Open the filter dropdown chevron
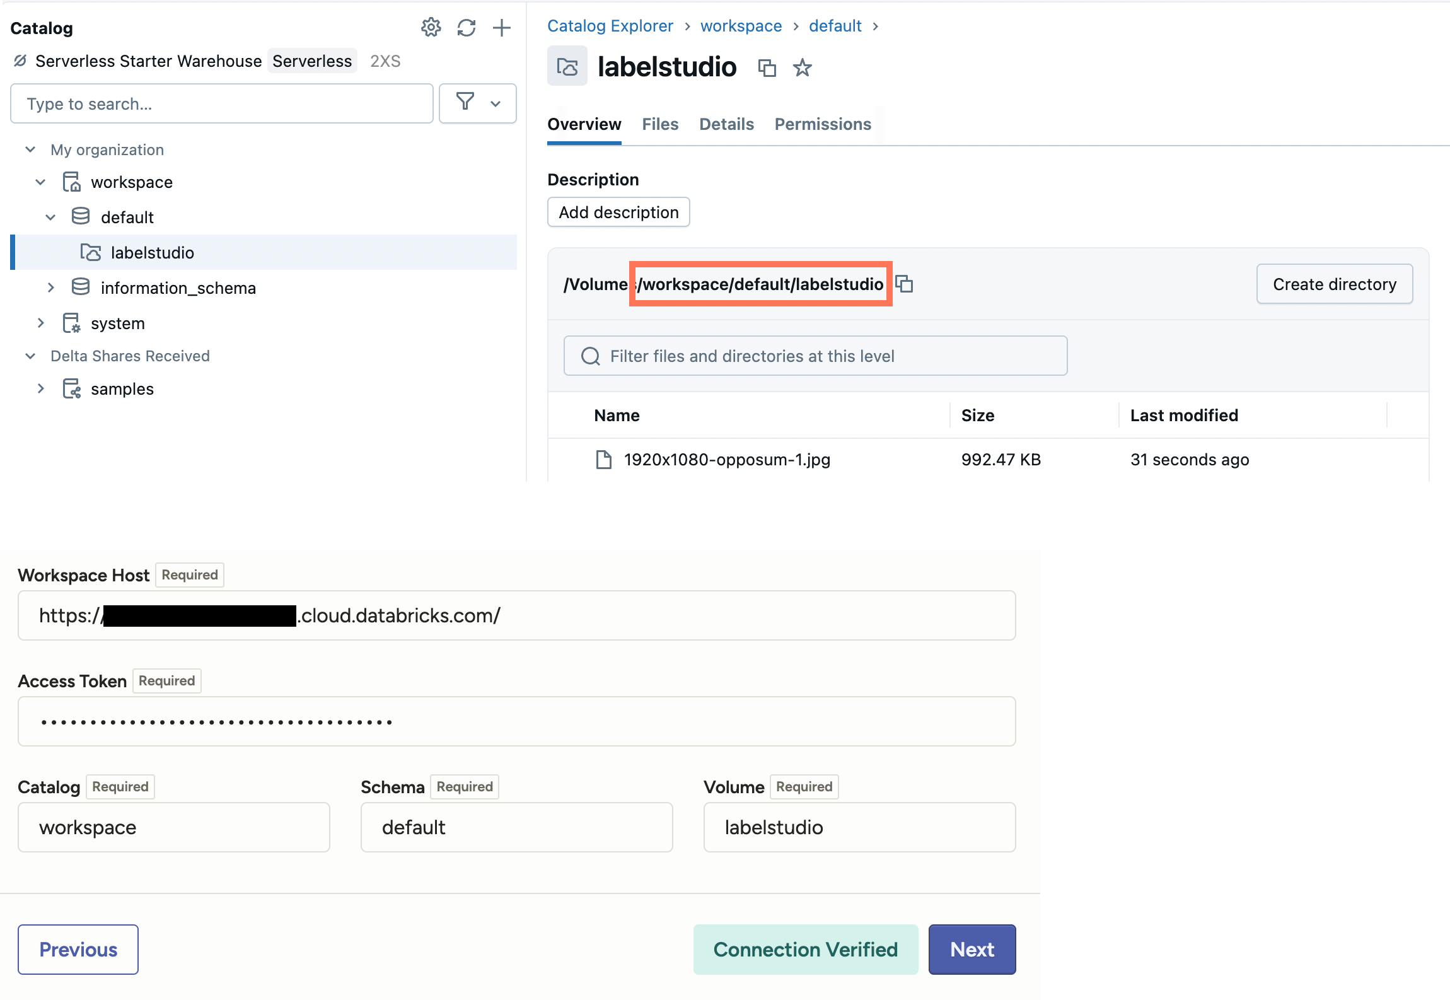The image size is (1450, 1000). pos(496,103)
